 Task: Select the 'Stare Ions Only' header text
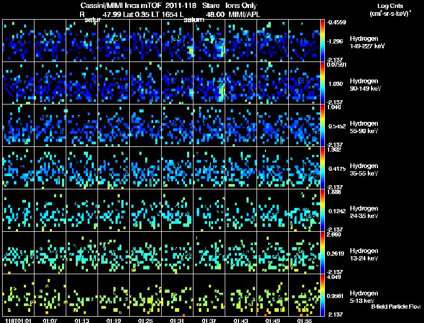pos(229,5)
